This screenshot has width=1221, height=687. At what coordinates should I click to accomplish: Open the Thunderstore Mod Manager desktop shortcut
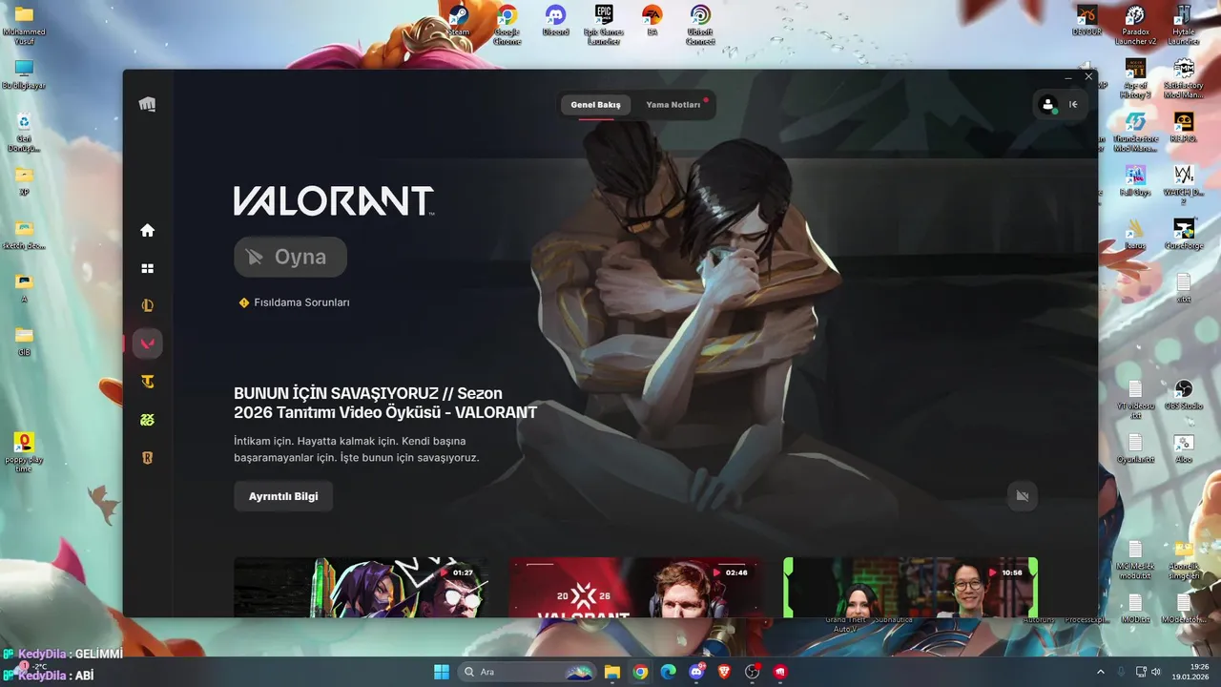coord(1135,132)
